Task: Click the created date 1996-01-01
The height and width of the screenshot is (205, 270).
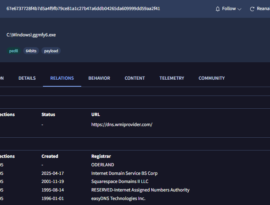Action: [x=53, y=198]
